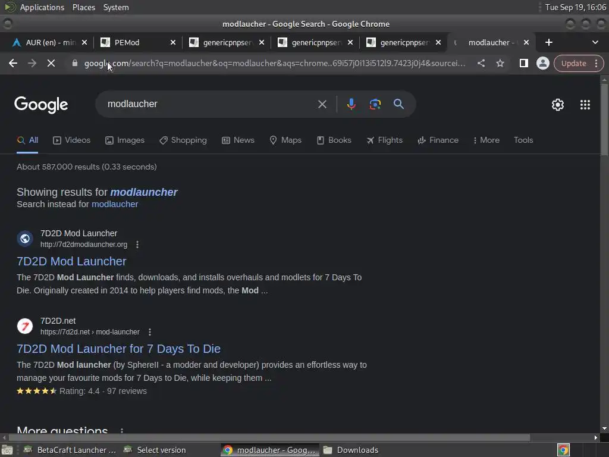This screenshot has width=609, height=457.
Task: Click the corrected modlauncher link
Action: pyautogui.click(x=144, y=192)
